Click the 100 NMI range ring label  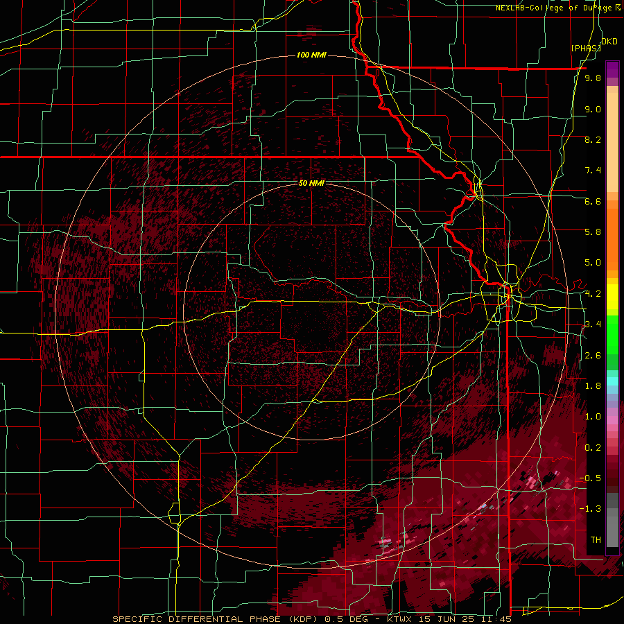click(x=311, y=55)
